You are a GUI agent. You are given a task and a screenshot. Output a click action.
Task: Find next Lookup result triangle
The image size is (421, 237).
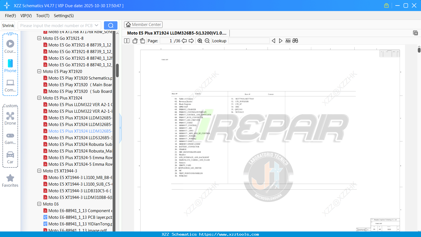281,41
